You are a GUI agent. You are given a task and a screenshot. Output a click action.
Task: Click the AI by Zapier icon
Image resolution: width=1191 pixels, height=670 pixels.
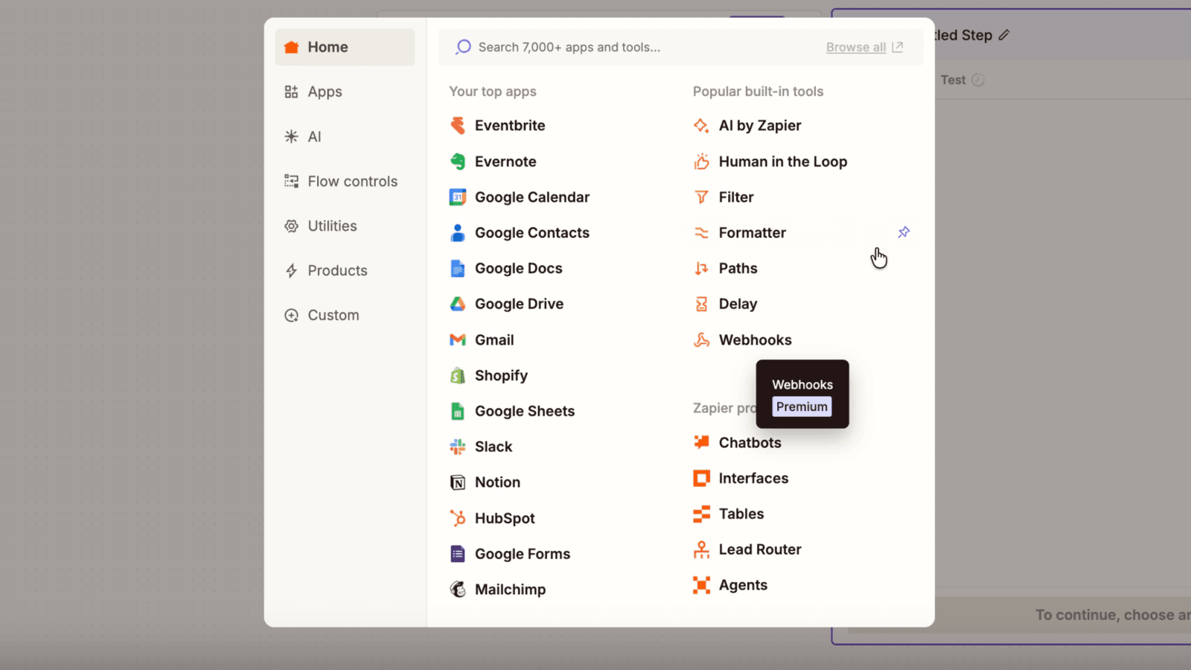tap(701, 126)
